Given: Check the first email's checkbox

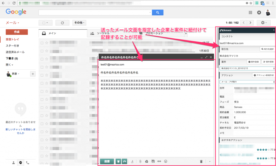Looking at the screenshot, I should point(42,43).
